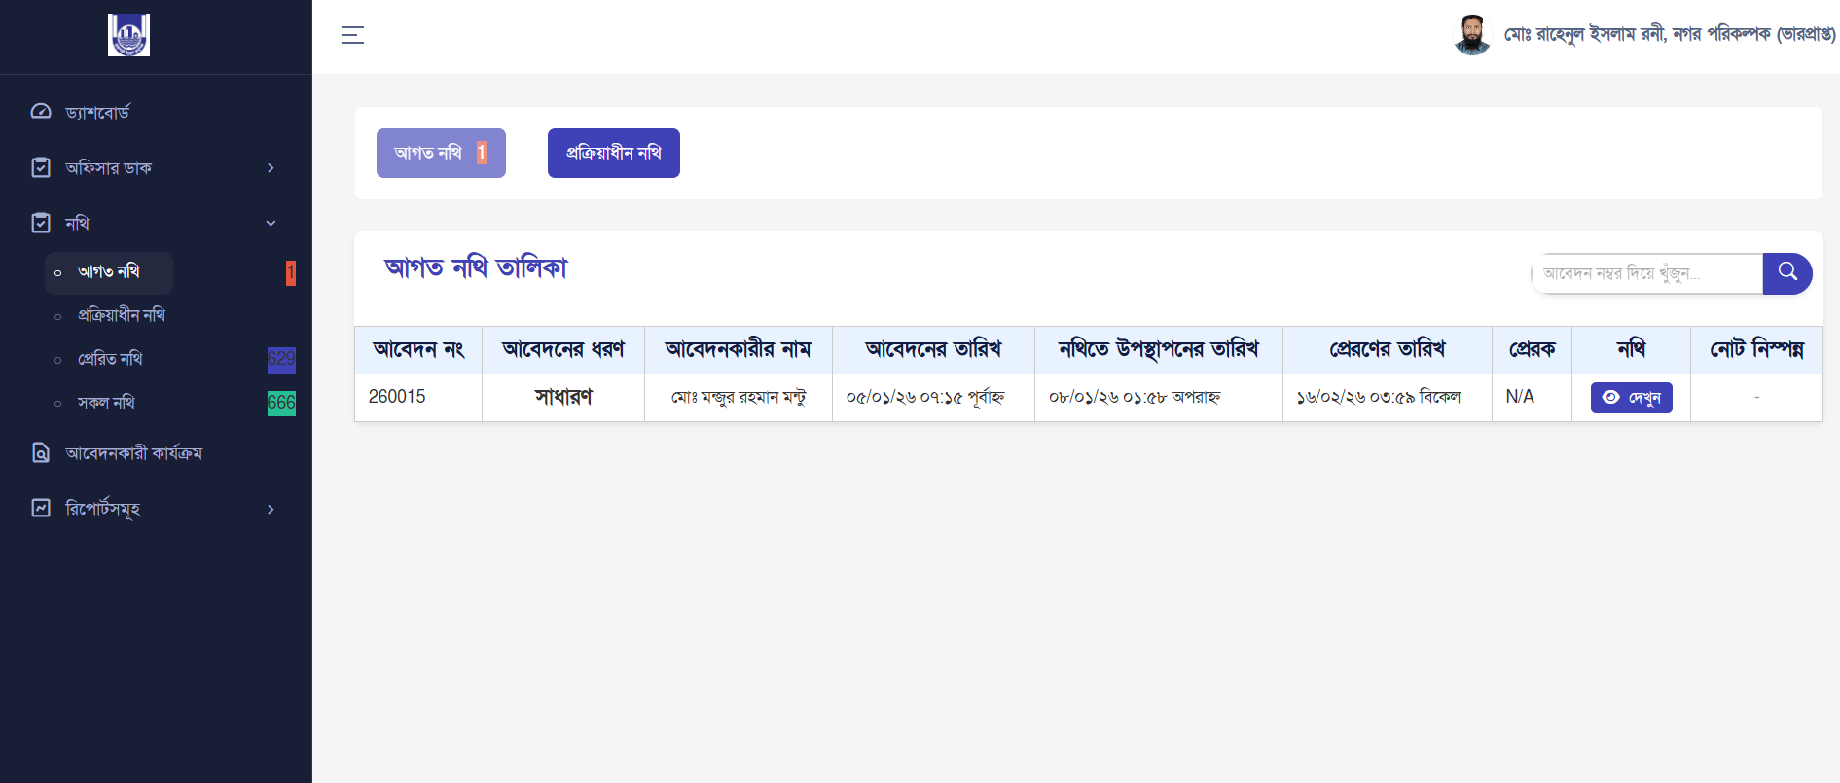Click the organization logo in sidebar
Screen dimensions: 1840x783
tap(128, 35)
